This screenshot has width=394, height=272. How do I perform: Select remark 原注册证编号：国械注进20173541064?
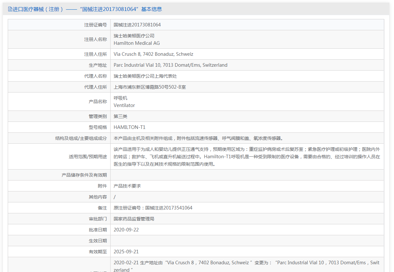[153, 208]
